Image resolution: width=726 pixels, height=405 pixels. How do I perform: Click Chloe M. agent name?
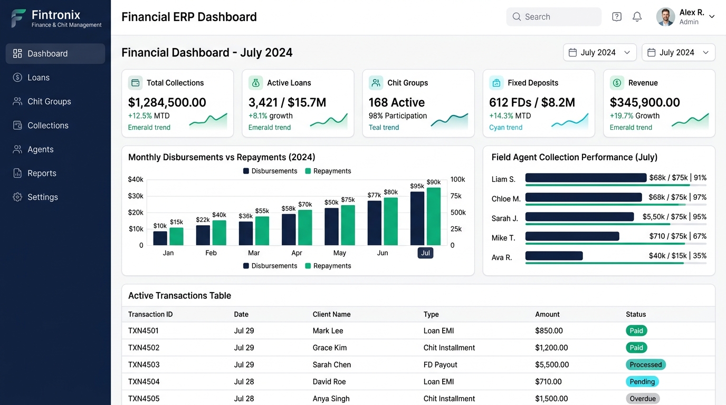coord(506,199)
